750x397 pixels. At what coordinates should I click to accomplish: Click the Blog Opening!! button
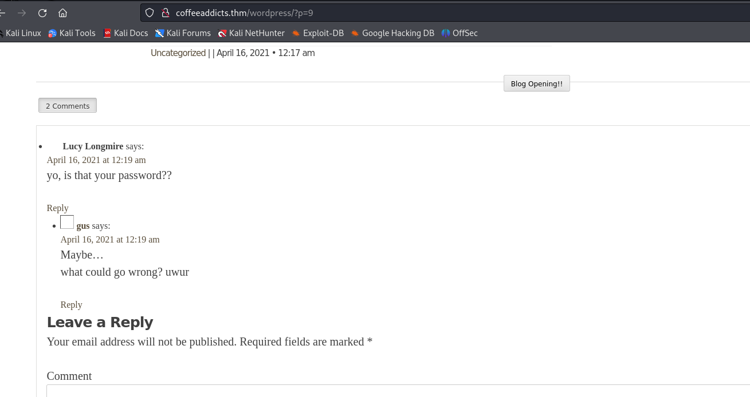point(536,84)
